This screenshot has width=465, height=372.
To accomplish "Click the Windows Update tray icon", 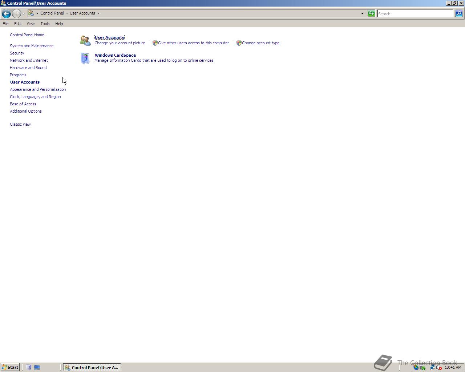I will pos(416,367).
